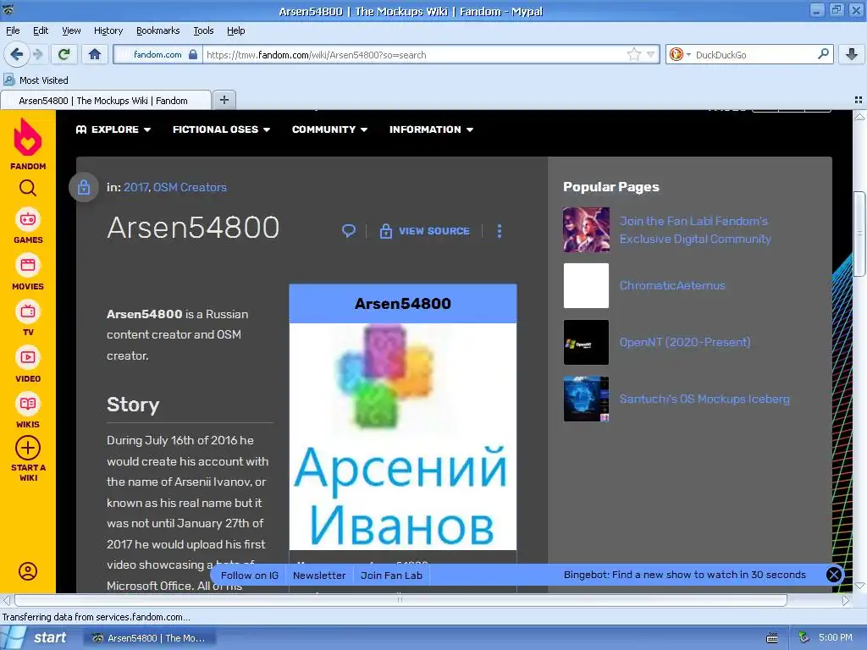Open the article comments bubble icon
Screen dimensions: 867x650
(x=348, y=230)
